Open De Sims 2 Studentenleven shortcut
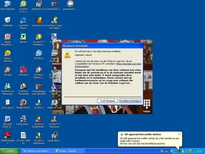This screenshot has height=154, width=205. [39, 122]
